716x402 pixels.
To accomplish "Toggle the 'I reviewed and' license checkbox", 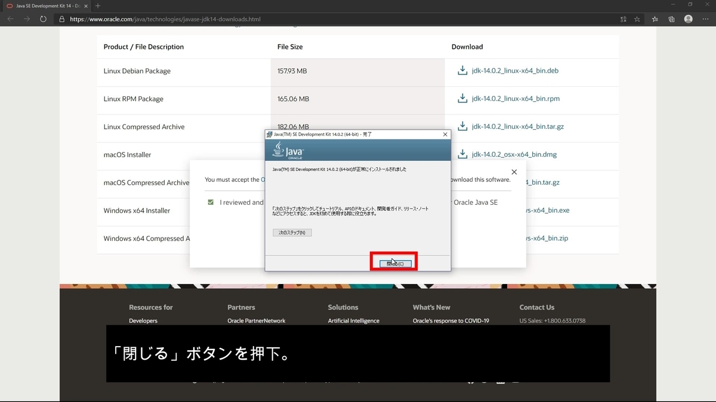I will (x=211, y=202).
